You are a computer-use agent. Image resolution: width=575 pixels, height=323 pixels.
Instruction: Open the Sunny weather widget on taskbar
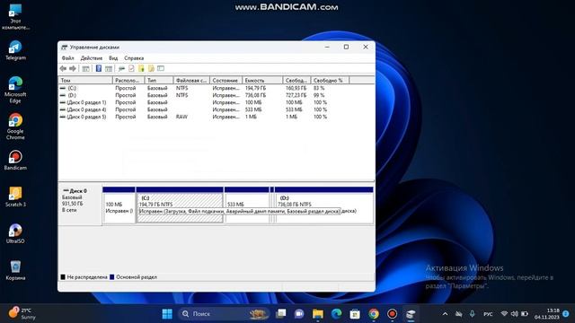point(22,314)
